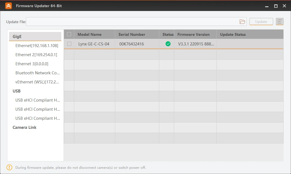
Task: Click the warning icon in the footer notice
Action: [x=9, y=167]
